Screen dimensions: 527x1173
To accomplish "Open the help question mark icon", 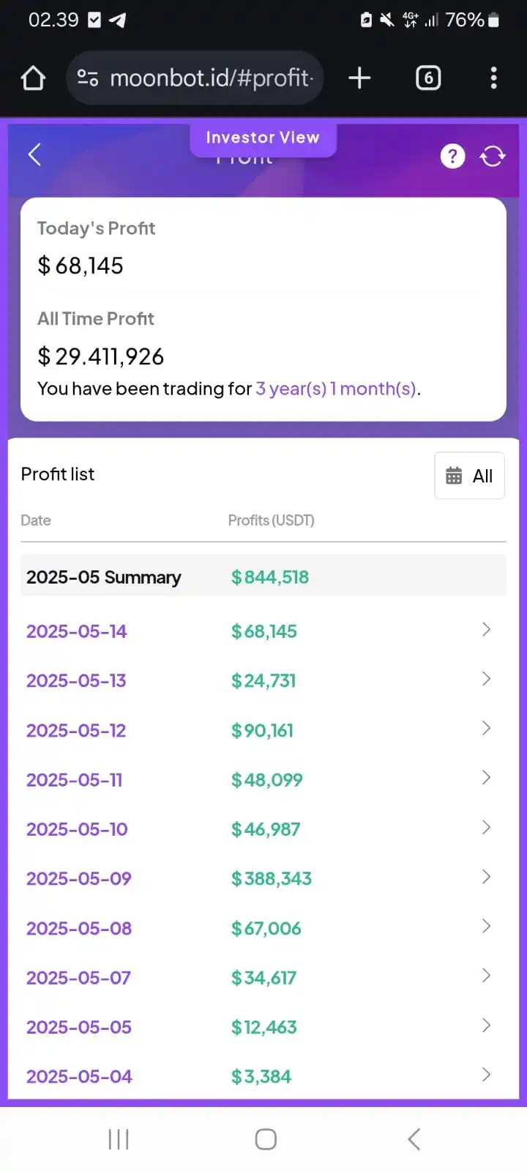I will pos(452,155).
